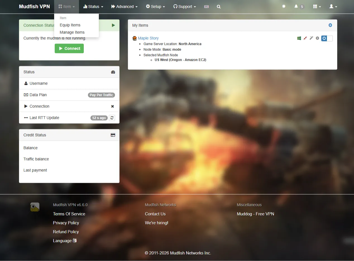Click the asterisk icon in the navbar
The height and width of the screenshot is (261, 354).
coord(284,6)
